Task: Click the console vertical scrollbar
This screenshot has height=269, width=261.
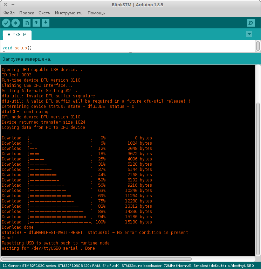Action: tap(258, 178)
